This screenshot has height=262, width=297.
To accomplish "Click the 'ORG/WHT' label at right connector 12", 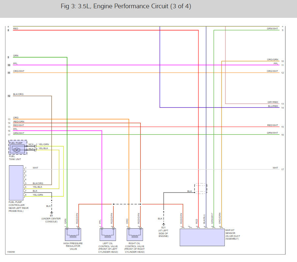I will 272,71.
